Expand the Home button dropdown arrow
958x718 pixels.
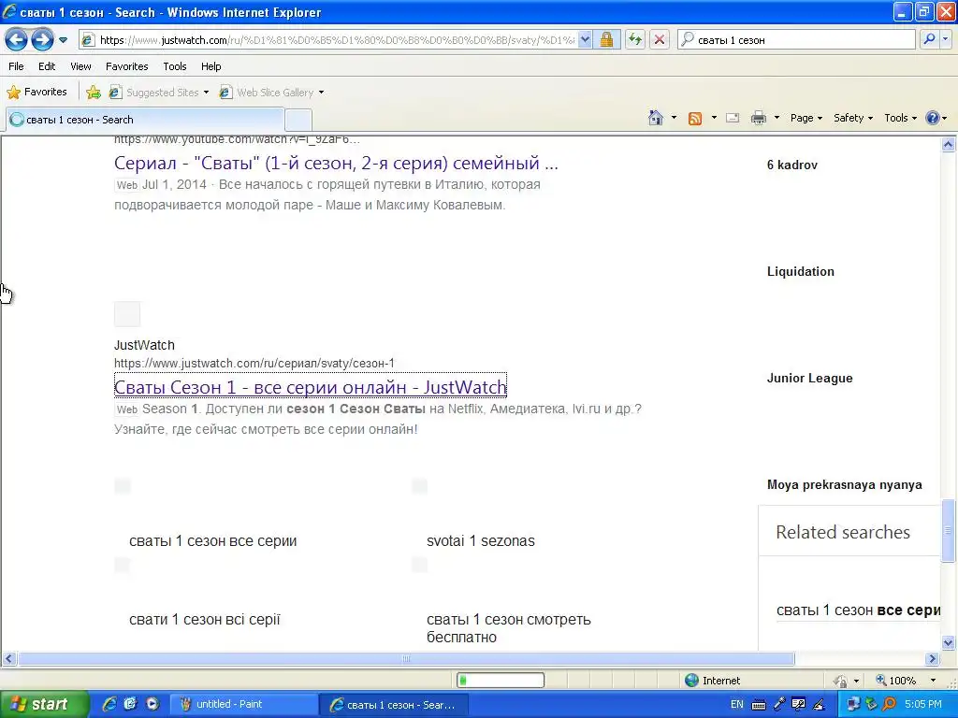[x=674, y=118]
